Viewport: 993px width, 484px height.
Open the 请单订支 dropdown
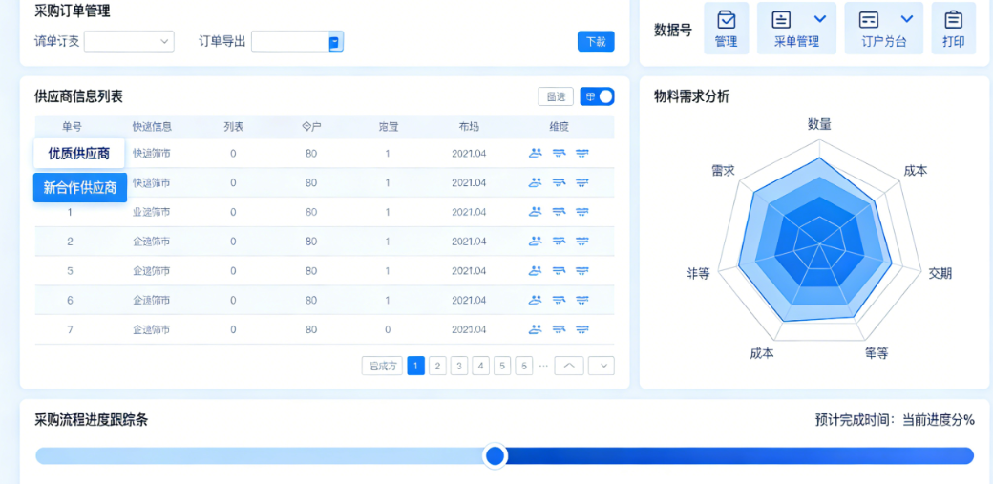129,41
